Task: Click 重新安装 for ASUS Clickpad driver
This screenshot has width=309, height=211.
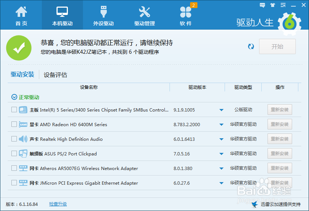Action: 280,154
